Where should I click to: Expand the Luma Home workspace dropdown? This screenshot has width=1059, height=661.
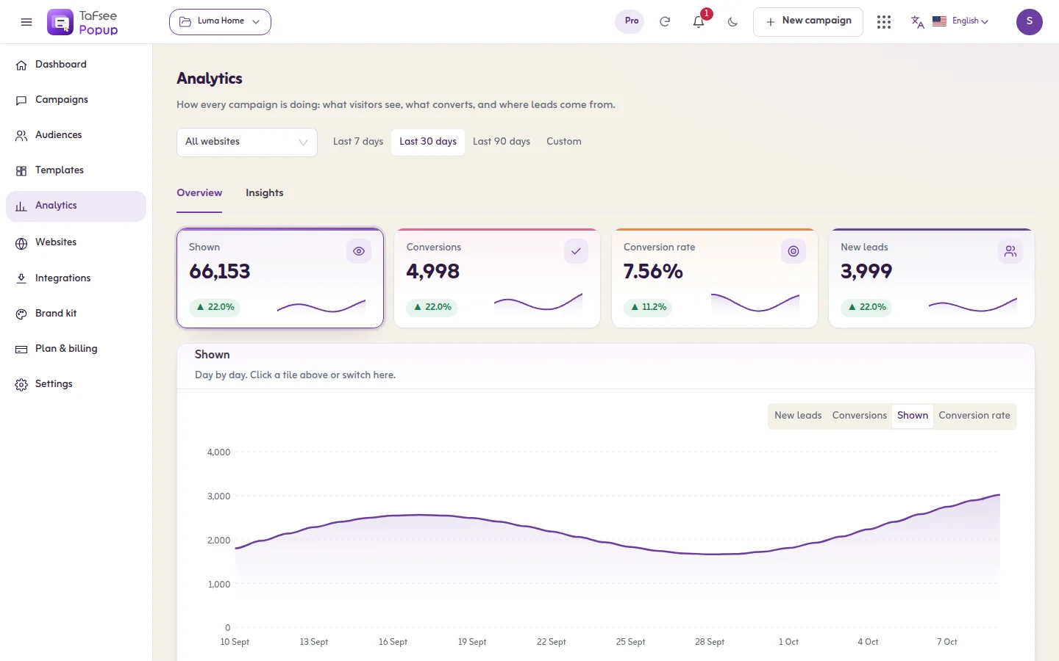220,22
